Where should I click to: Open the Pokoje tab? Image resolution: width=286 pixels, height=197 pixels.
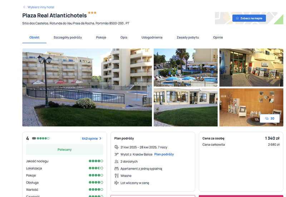tap(101, 37)
